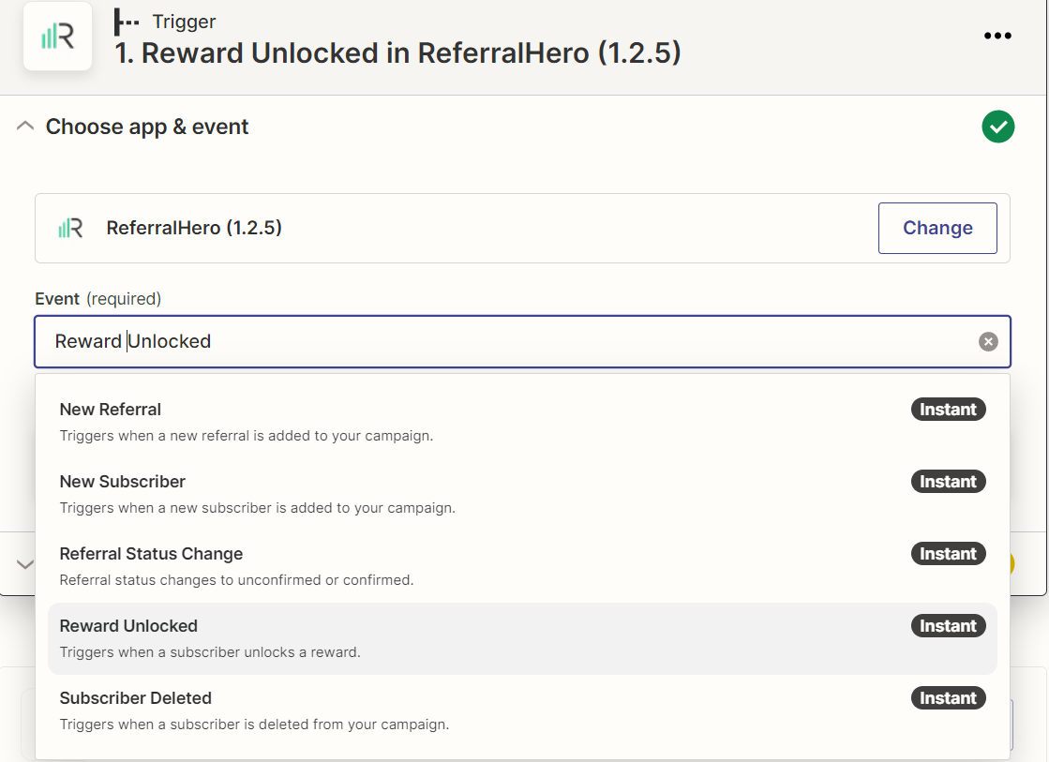Open the three-dot step options menu
Screen dimensions: 1049x762
click(997, 37)
